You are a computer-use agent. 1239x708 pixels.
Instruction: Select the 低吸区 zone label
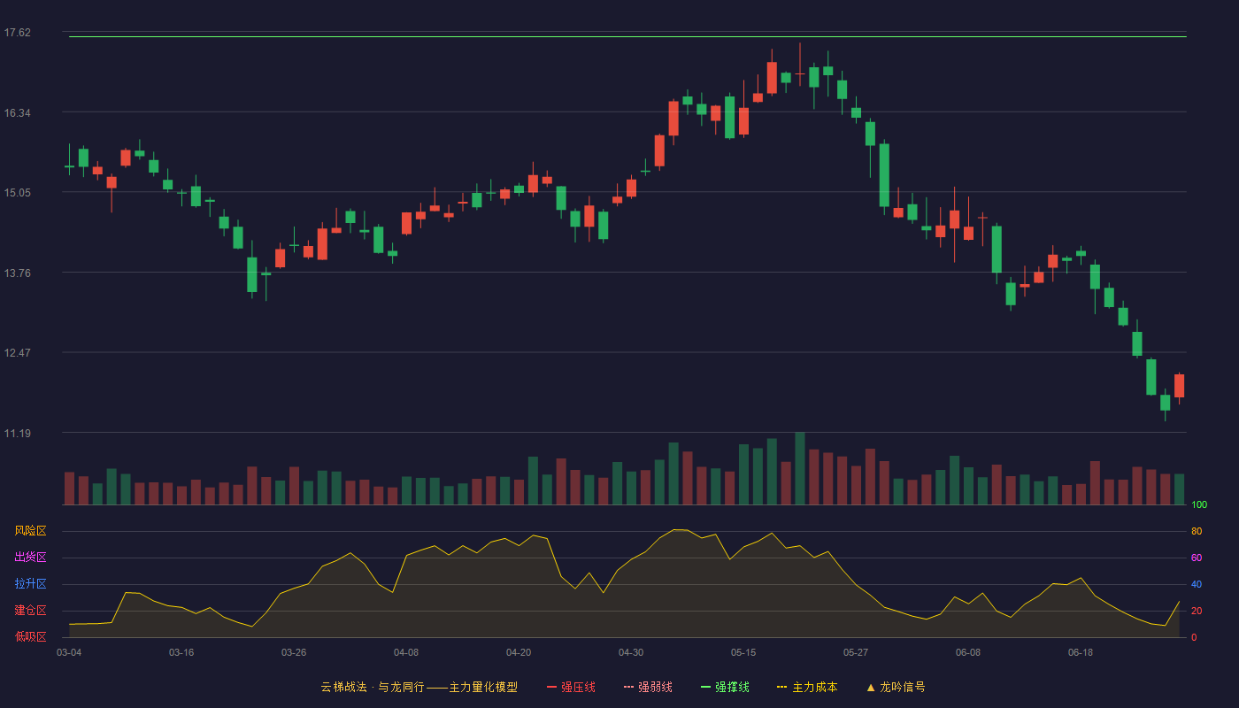(30, 636)
